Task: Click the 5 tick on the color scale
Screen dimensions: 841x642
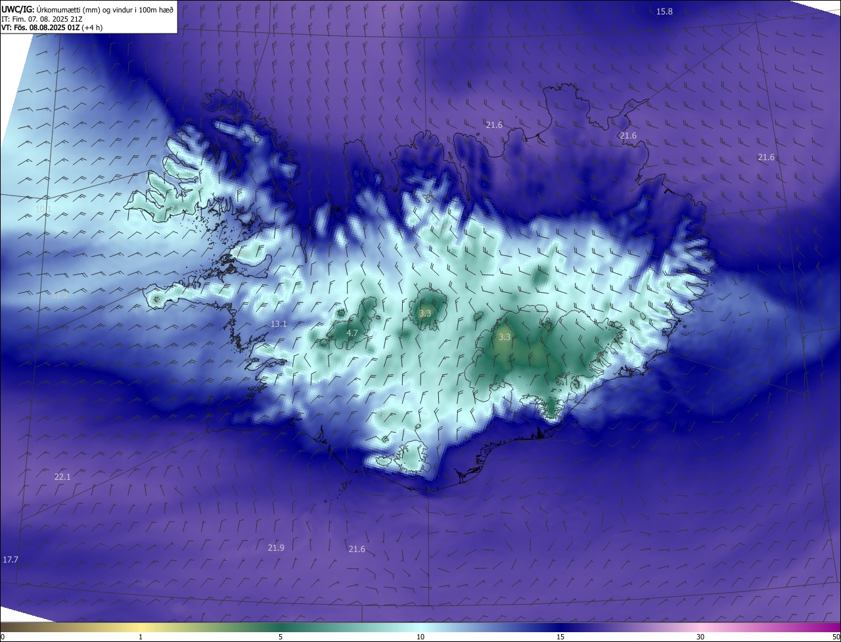Action: tap(281, 637)
